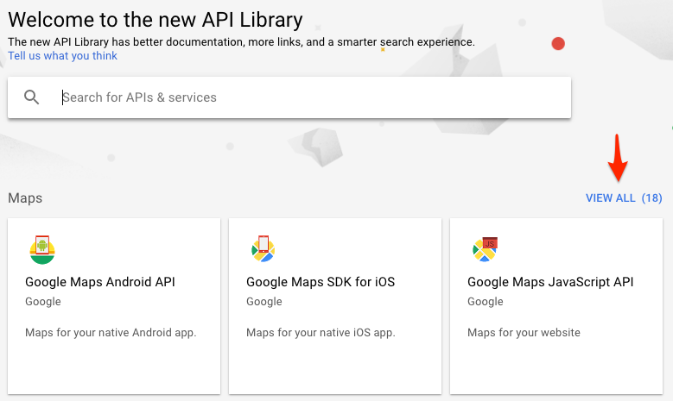Click the Google vendor label on iOS SDK card
This screenshot has height=401, width=673.
click(x=264, y=302)
